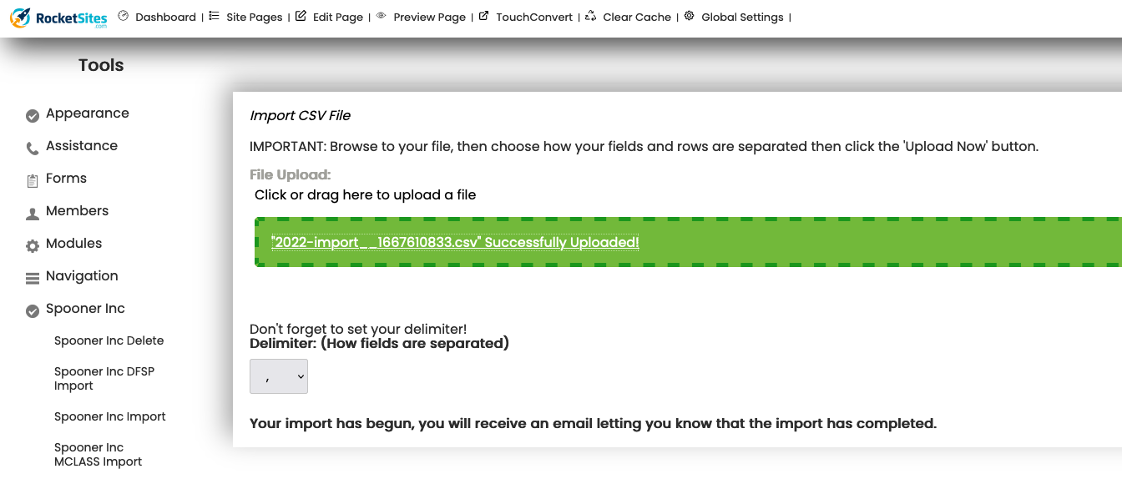Collapse the Spooner Inc section
This screenshot has width=1122, height=479.
(x=85, y=309)
